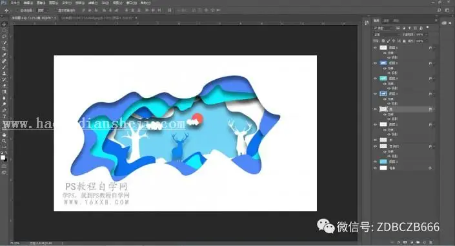This screenshot has width=455, height=246.
Task: Collapse effects arrow on selected layer
Action: pyautogui.click(x=434, y=109)
